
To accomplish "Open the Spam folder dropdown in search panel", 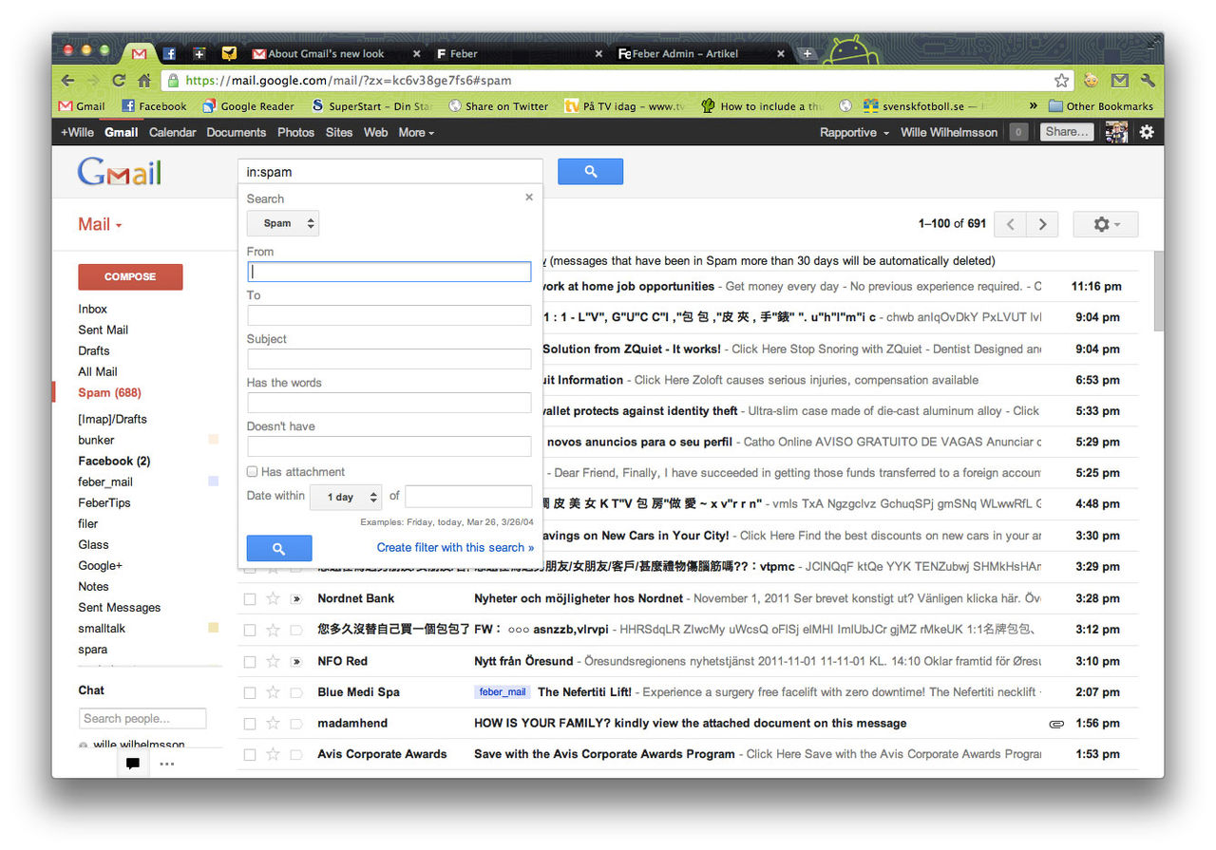I will [x=282, y=222].
